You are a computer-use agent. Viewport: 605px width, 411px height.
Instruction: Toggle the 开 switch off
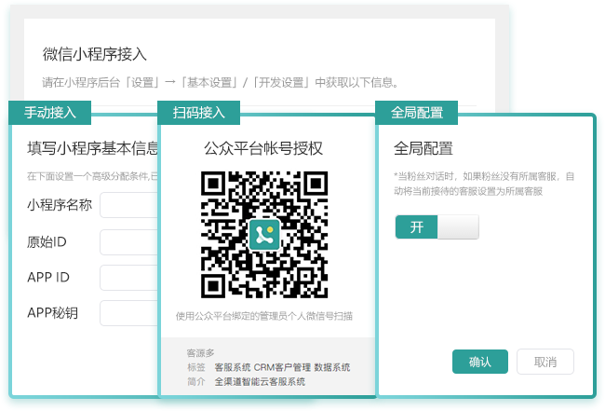click(x=437, y=227)
